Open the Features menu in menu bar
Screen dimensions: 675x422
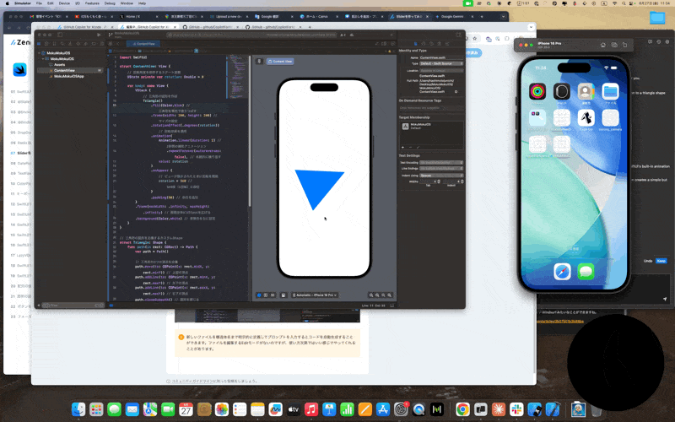(92, 3)
